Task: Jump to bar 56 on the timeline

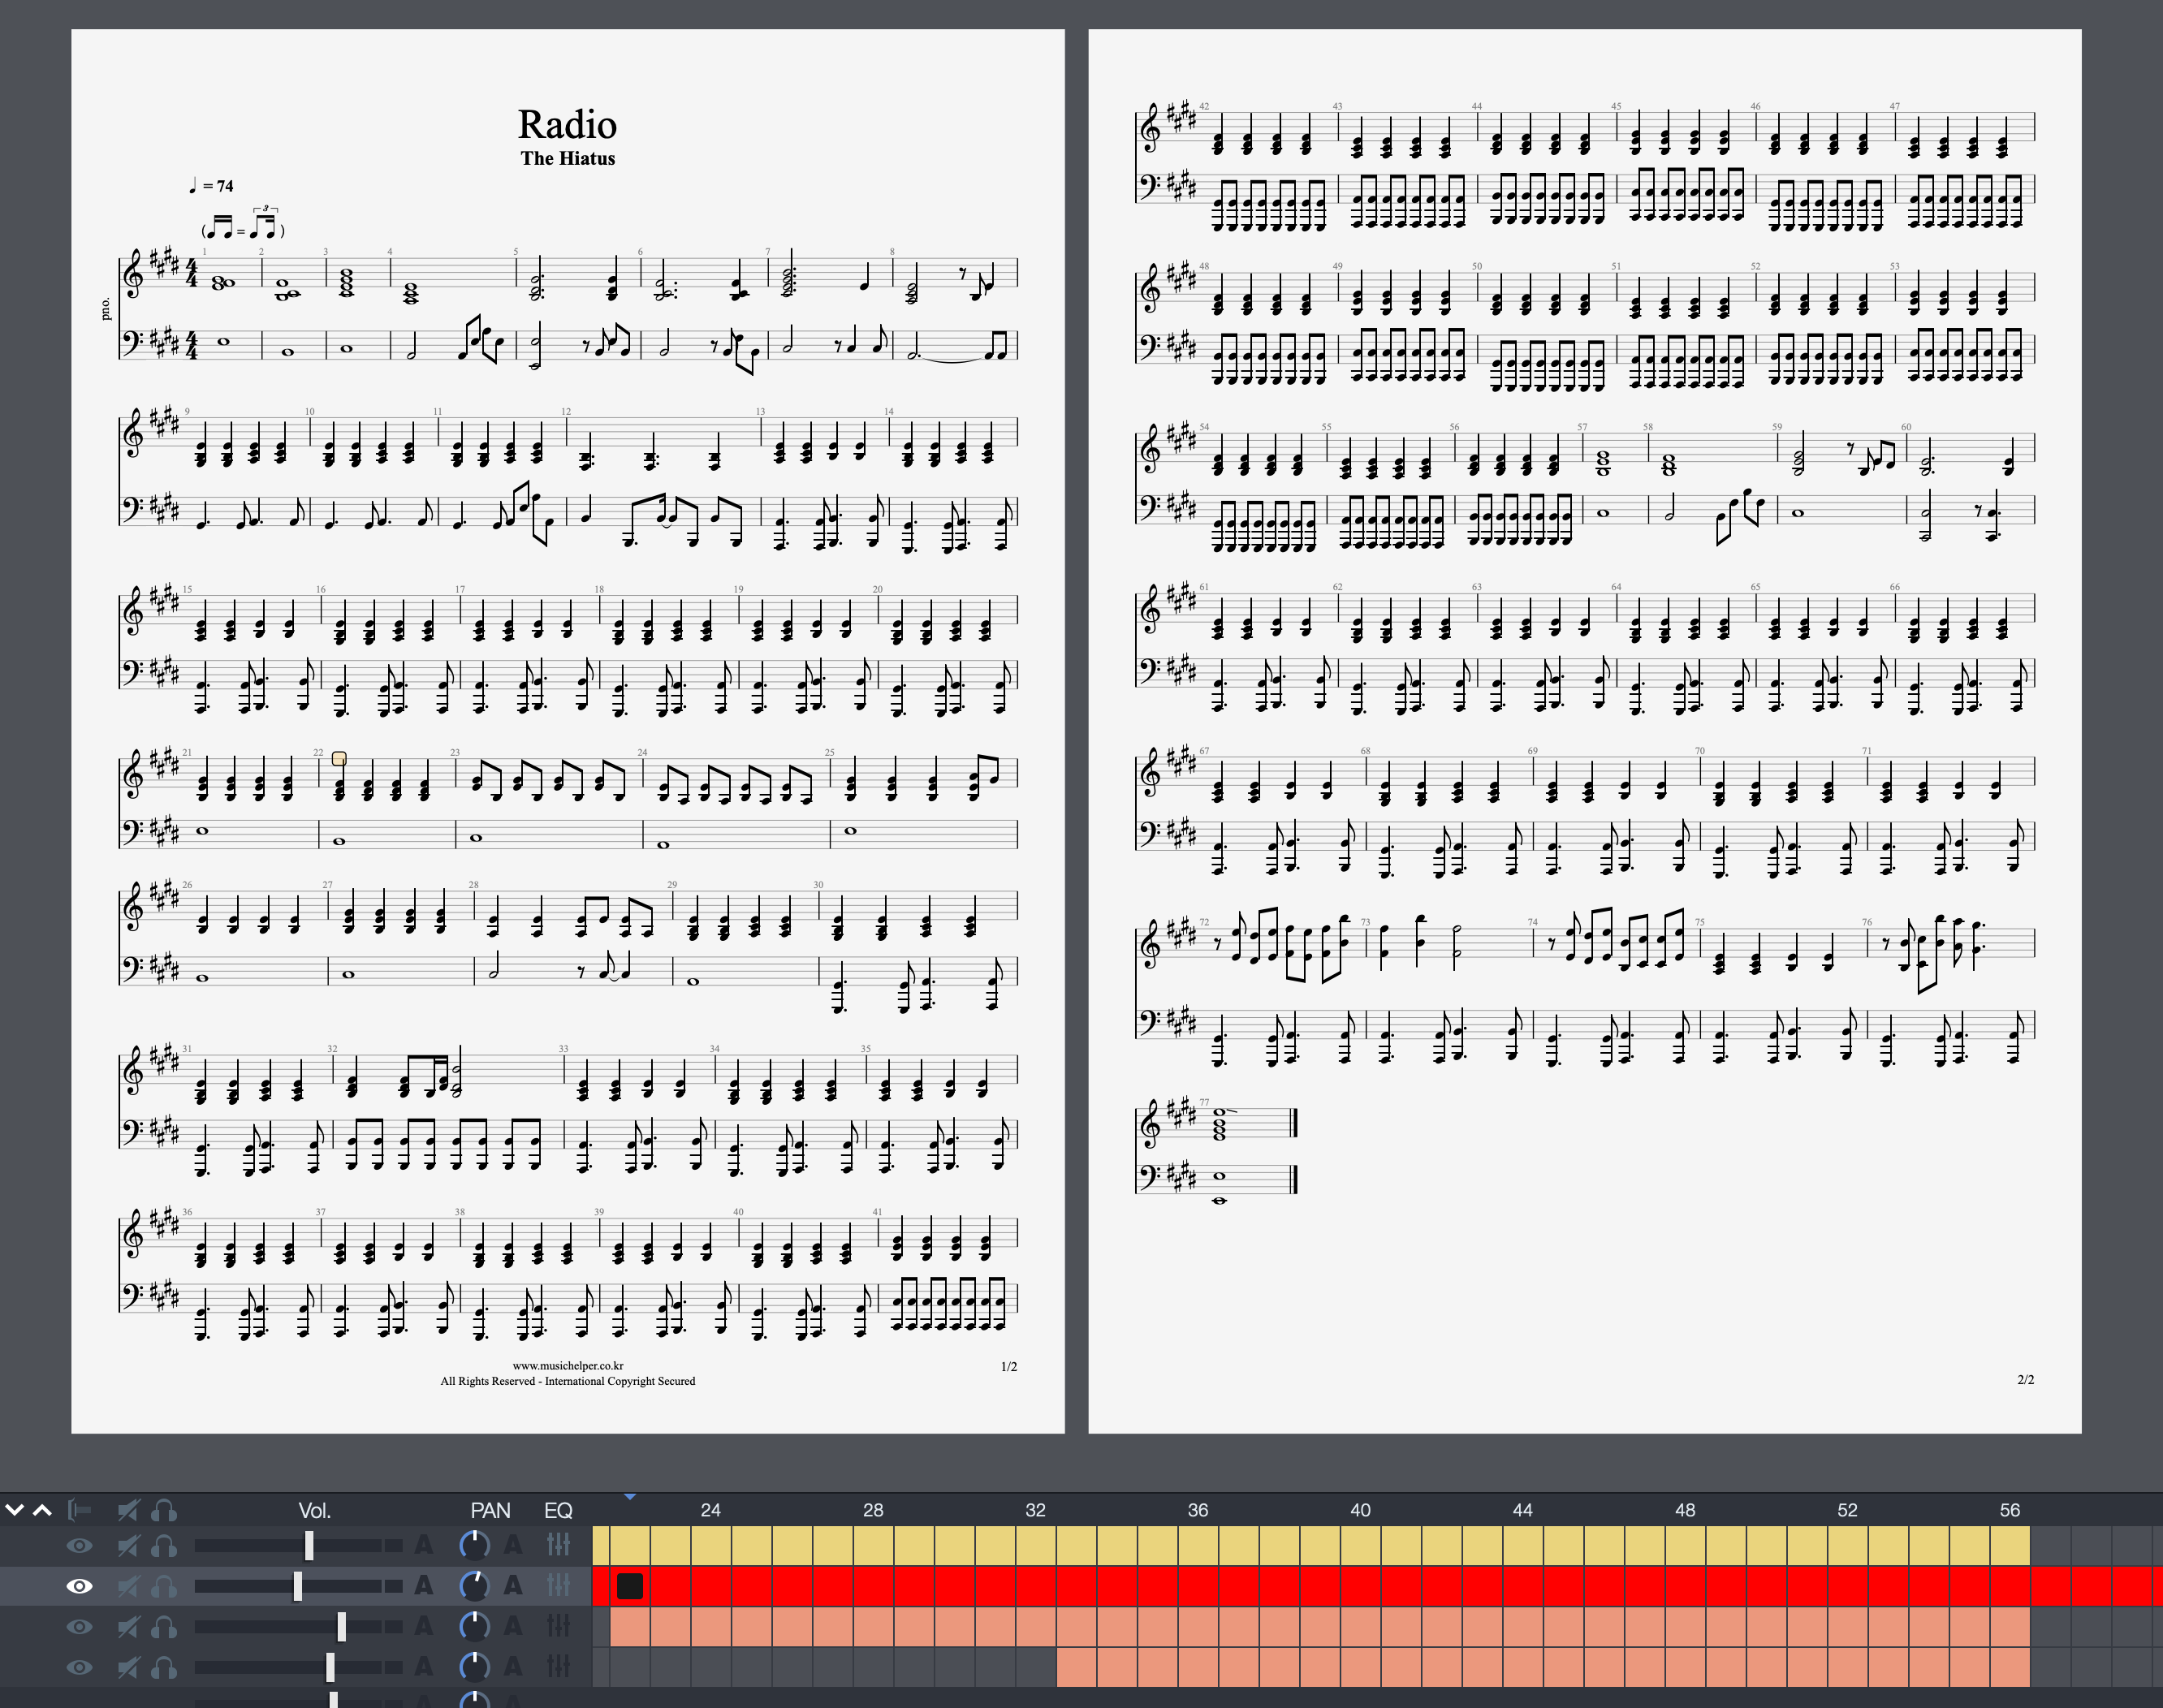Action: click(x=2009, y=1510)
